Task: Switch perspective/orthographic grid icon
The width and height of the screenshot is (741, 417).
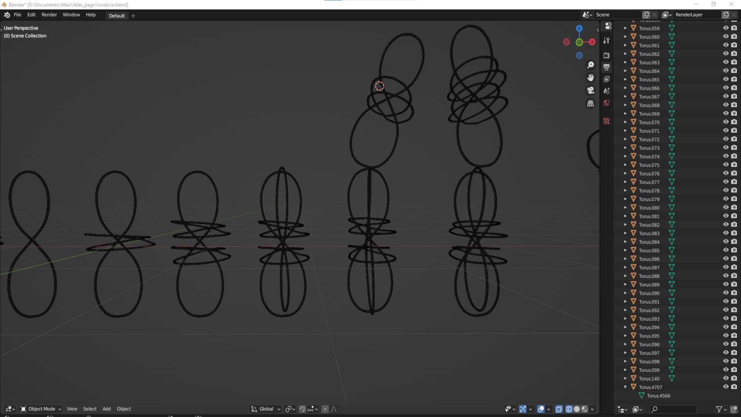Action: click(590, 103)
